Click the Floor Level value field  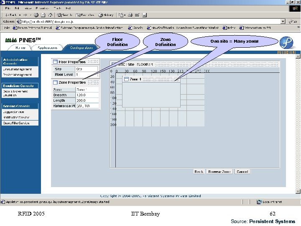pos(87,74)
